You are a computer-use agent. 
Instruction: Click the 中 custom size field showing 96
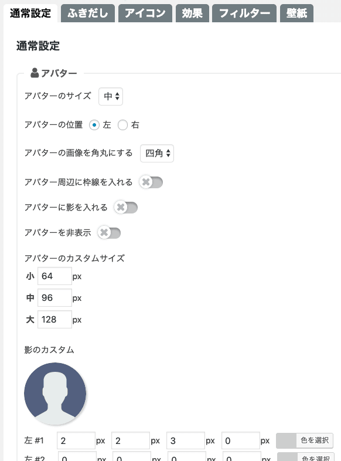click(54, 298)
